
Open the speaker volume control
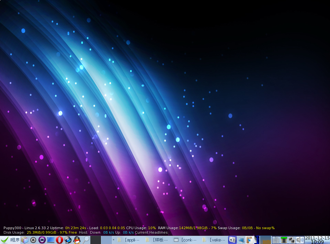300,240
